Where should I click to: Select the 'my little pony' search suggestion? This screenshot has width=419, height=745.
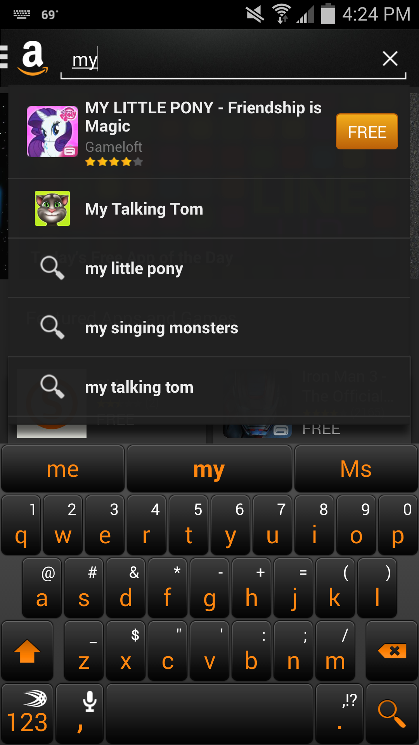[x=134, y=269]
